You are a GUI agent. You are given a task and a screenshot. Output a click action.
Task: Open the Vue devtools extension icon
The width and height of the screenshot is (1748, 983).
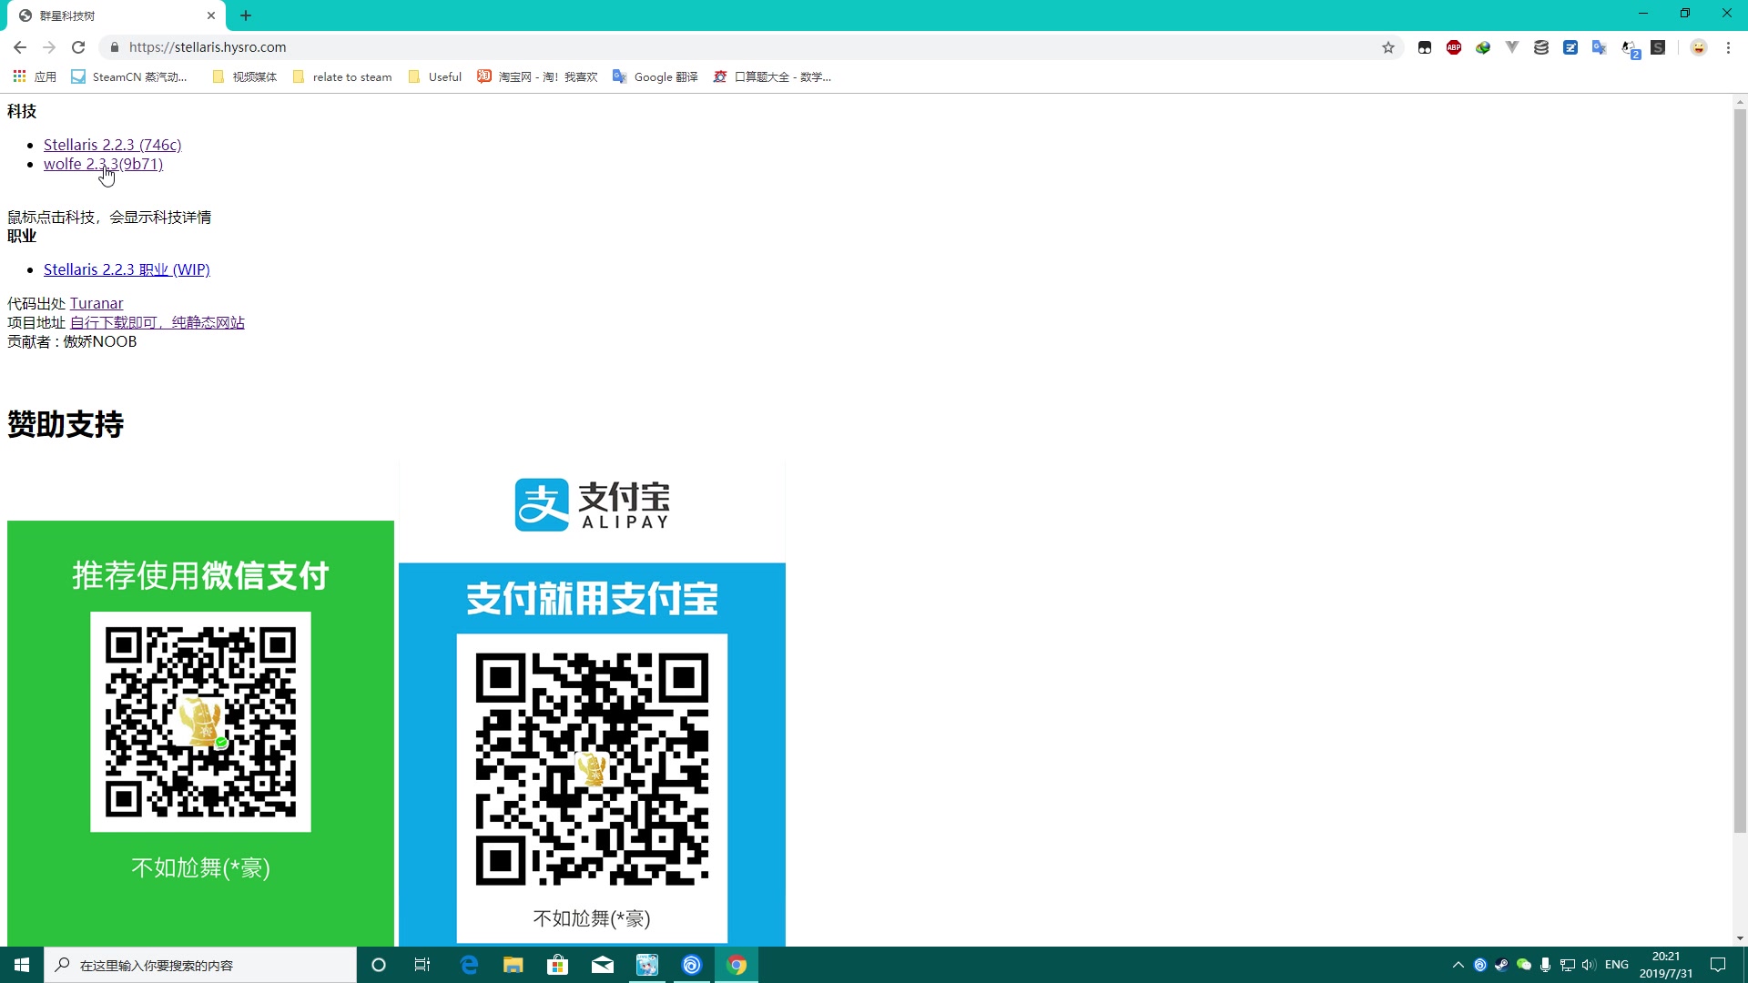pyautogui.click(x=1512, y=47)
